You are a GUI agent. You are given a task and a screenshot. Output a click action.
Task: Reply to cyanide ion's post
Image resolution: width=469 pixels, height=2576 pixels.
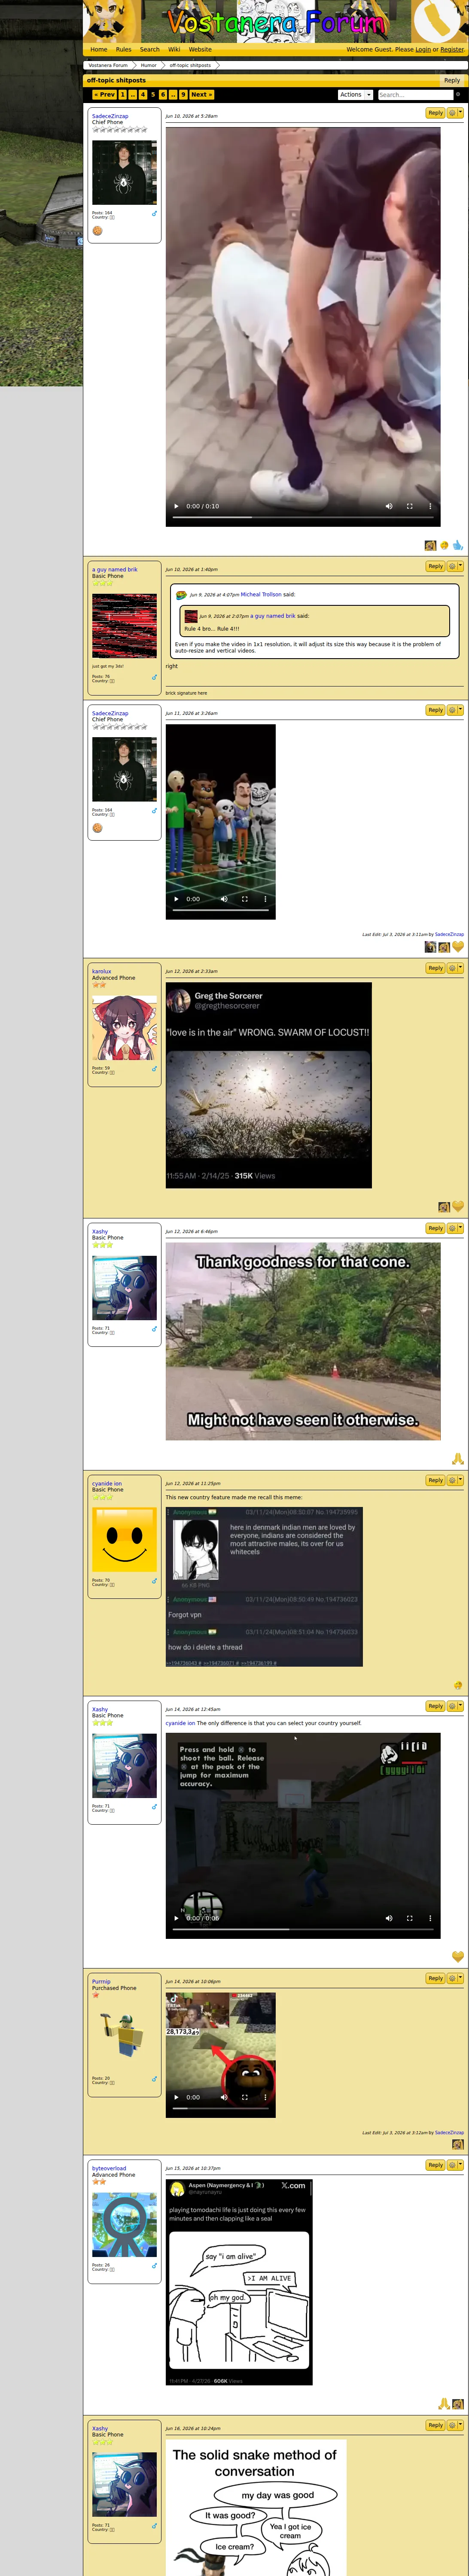(435, 1480)
